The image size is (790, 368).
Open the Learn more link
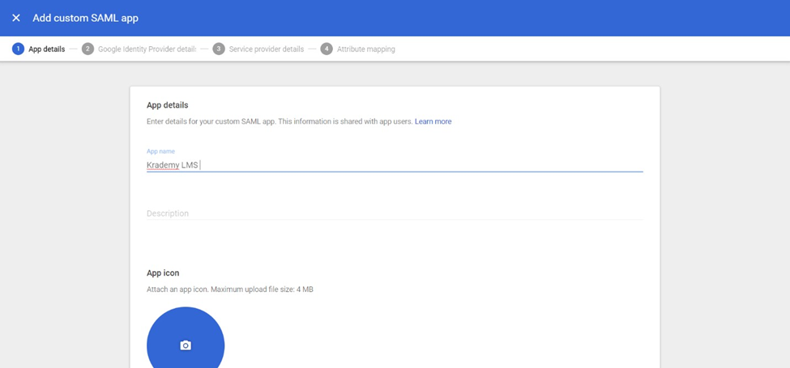[x=433, y=121]
